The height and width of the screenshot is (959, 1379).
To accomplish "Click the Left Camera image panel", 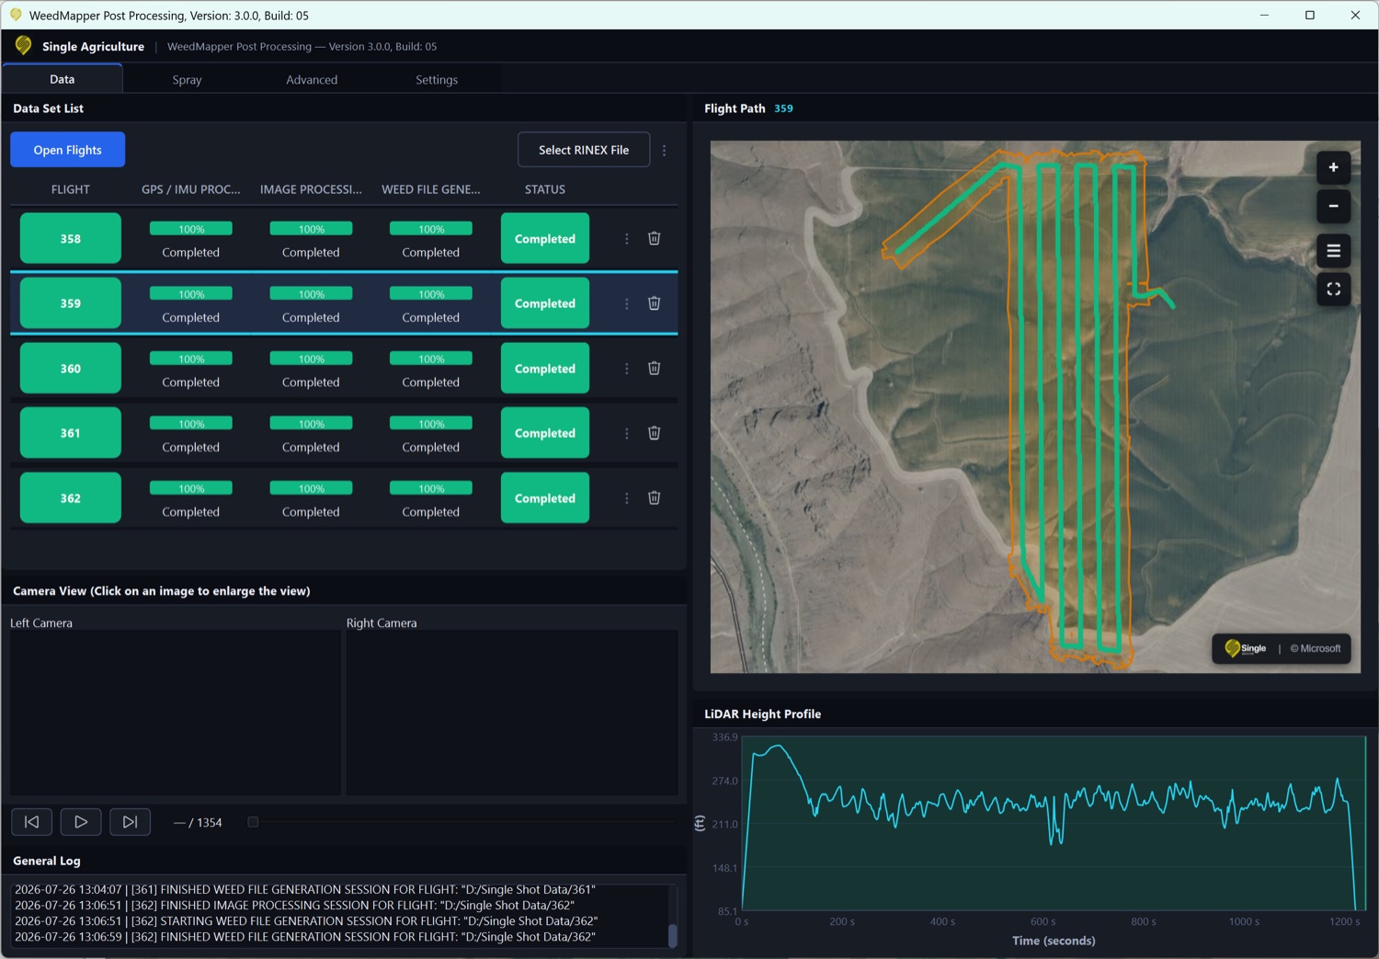I will pos(176,713).
